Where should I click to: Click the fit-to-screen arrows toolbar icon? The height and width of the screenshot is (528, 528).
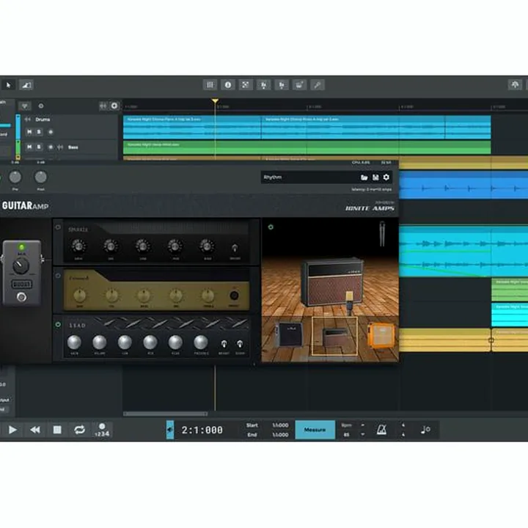click(x=246, y=85)
